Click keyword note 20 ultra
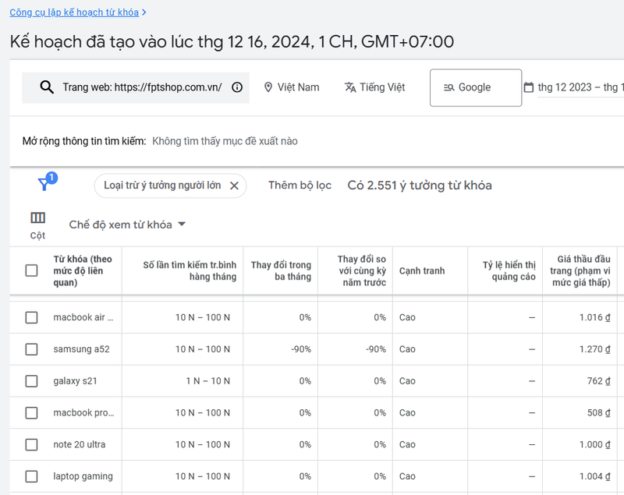Screen dimensions: 624x495 pyautogui.click(x=80, y=444)
